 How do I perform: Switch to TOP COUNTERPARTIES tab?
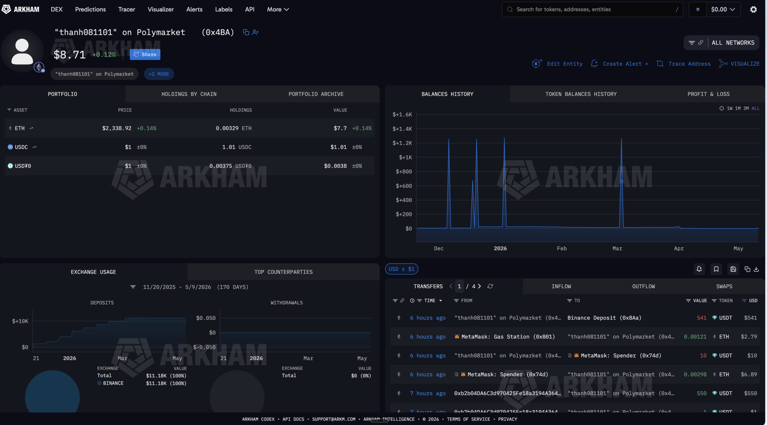point(283,272)
